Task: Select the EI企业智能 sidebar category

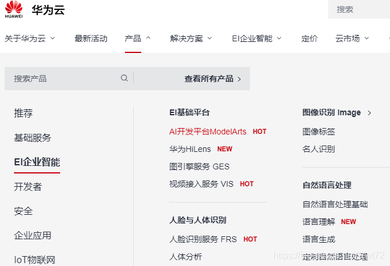Action: [37, 162]
